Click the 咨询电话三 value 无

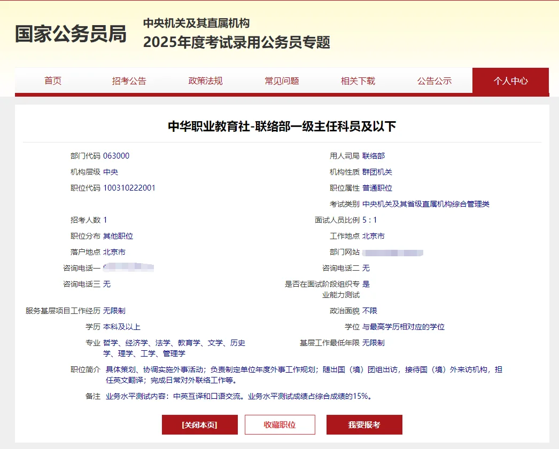tap(106, 284)
